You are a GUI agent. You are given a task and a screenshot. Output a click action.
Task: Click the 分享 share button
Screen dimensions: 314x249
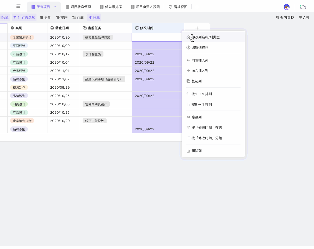click(x=94, y=17)
